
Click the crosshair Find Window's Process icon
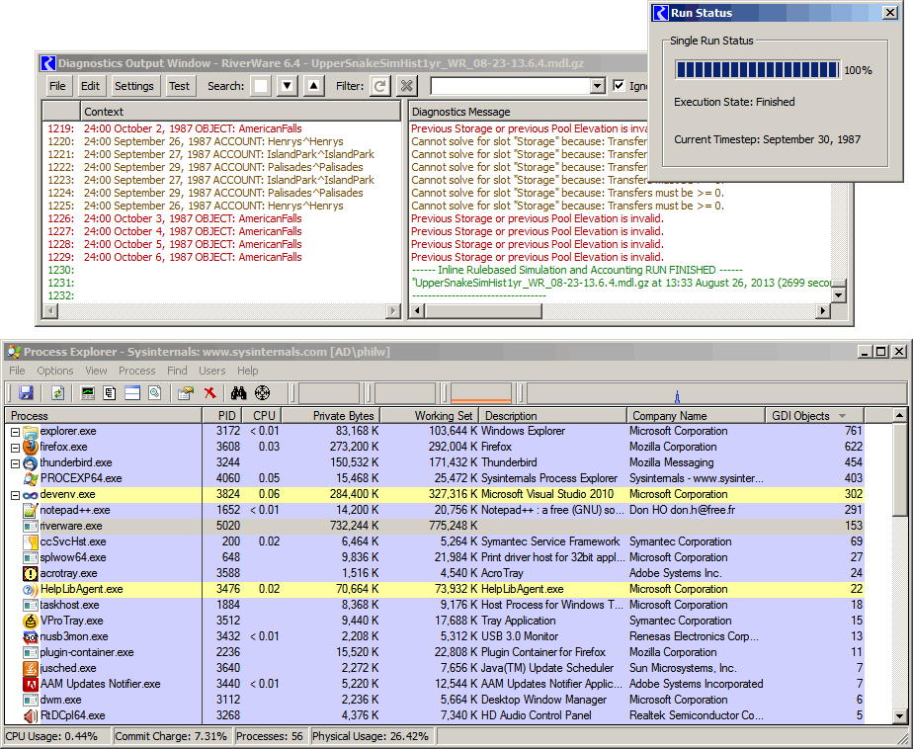tap(263, 393)
